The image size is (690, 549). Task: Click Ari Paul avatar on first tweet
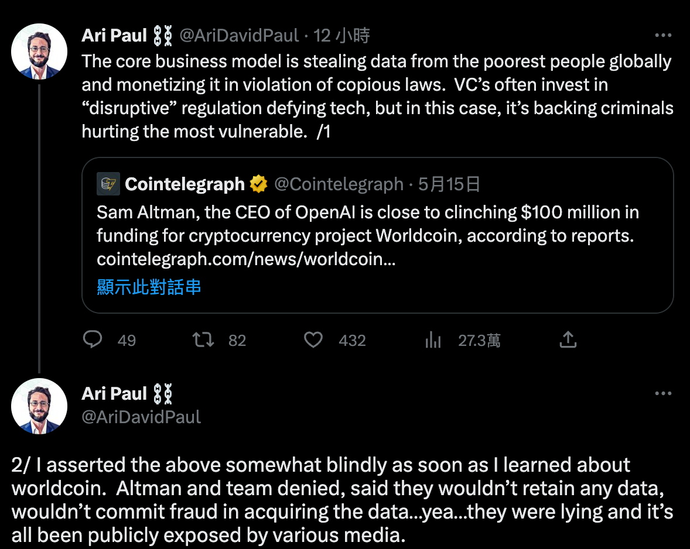pyautogui.click(x=39, y=52)
